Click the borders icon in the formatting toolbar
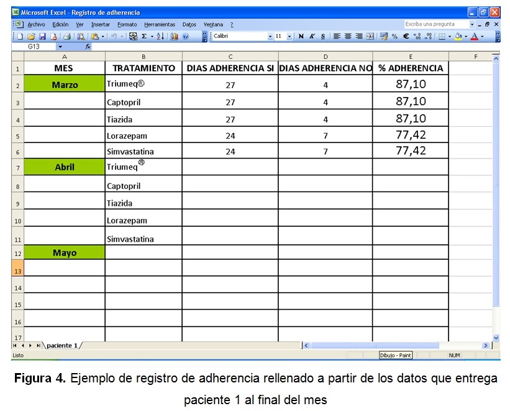The image size is (510, 411). pos(442,36)
